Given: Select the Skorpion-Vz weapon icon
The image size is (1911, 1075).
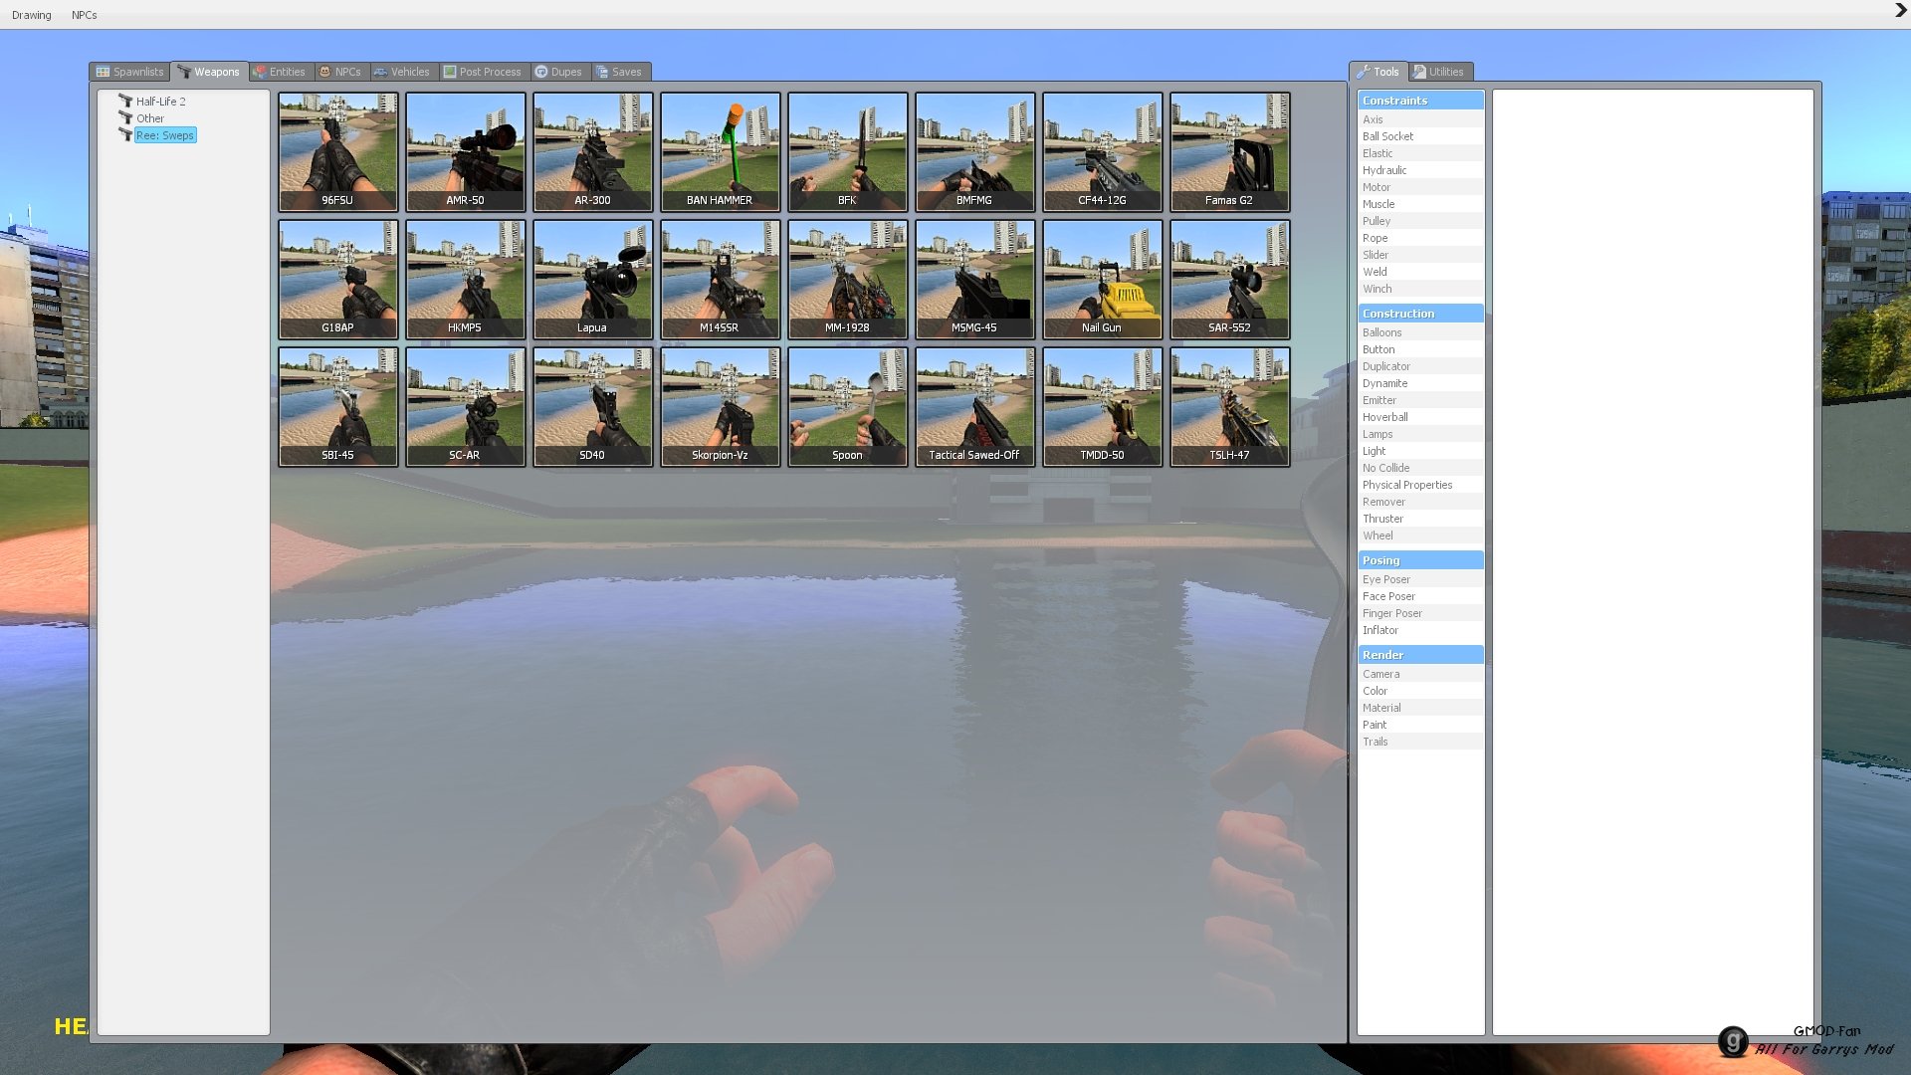Looking at the screenshot, I should pos(721,406).
